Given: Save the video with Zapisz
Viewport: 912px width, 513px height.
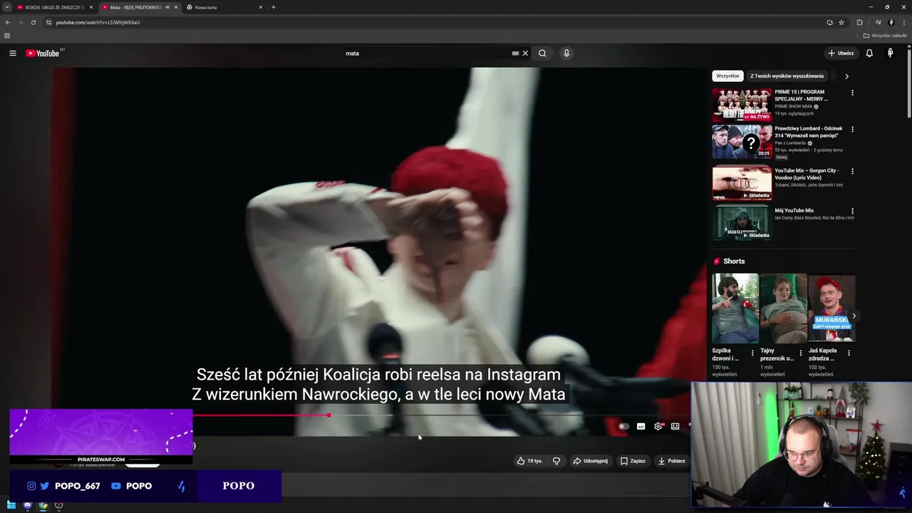Looking at the screenshot, I should pyautogui.click(x=633, y=461).
